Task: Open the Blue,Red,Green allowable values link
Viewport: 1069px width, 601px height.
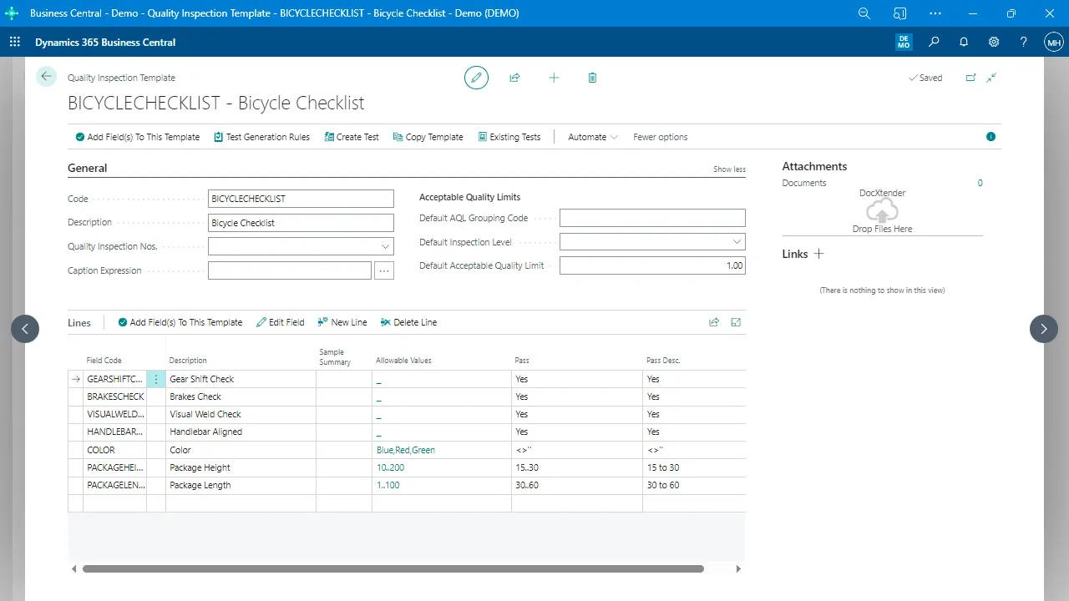Action: coord(405,449)
